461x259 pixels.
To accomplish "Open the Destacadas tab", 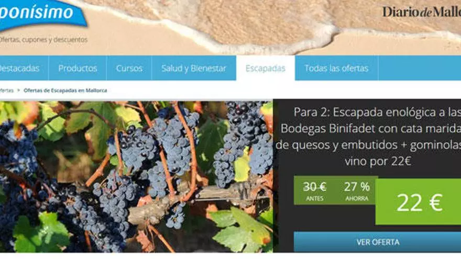I will (19, 68).
